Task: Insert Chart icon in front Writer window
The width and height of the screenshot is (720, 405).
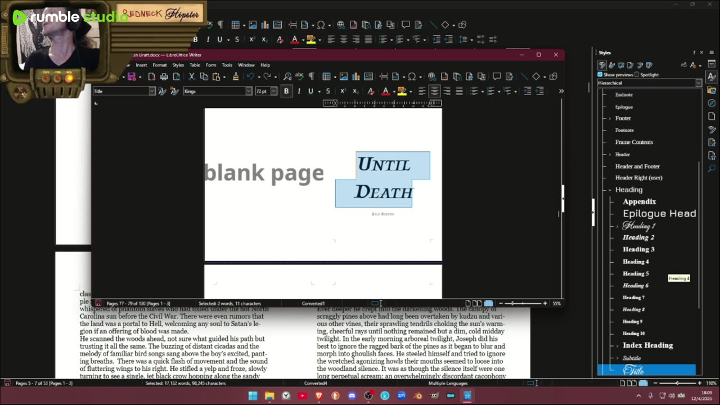Action: [356, 76]
